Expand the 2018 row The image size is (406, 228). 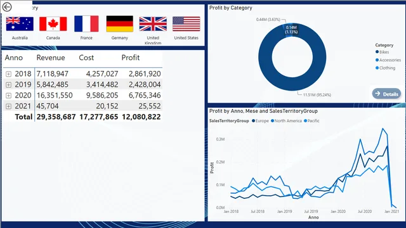click(8, 74)
